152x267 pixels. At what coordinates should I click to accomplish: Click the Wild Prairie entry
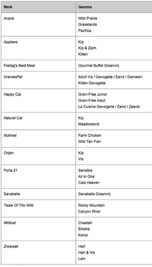(x=88, y=18)
